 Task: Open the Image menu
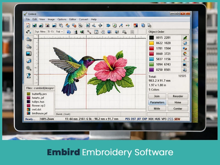(x=51, y=19)
